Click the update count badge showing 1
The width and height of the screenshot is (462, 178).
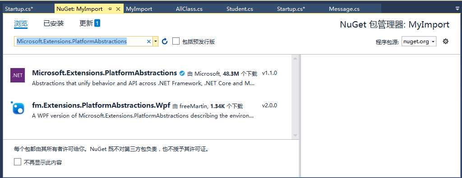97,23
